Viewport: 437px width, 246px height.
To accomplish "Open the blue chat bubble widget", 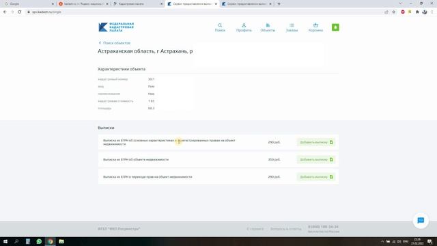I will (421, 220).
